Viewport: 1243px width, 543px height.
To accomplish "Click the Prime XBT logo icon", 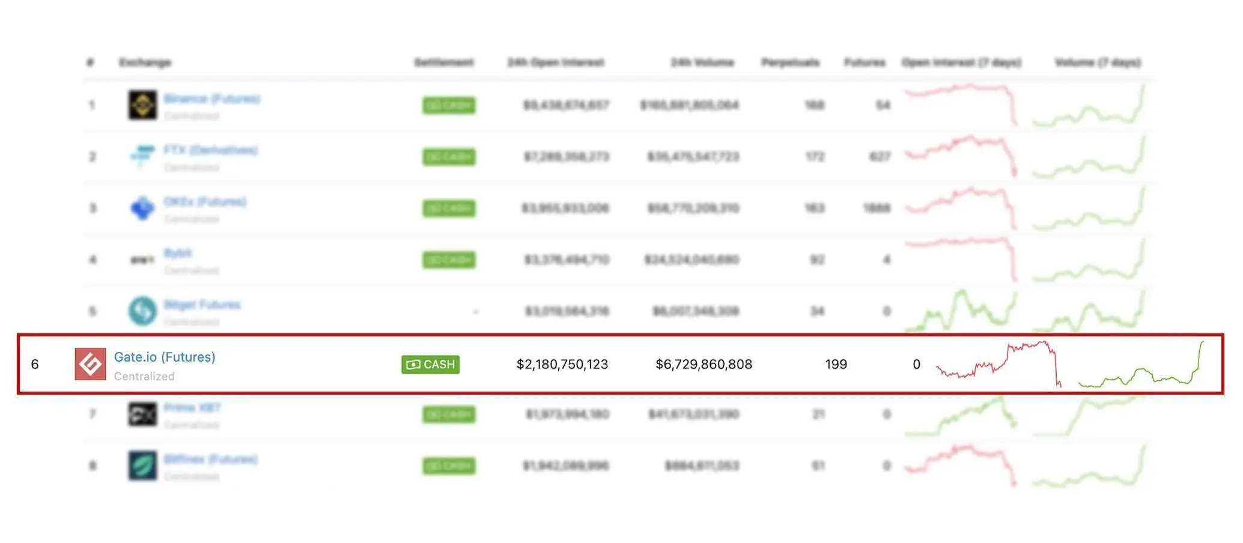I will pos(142,414).
